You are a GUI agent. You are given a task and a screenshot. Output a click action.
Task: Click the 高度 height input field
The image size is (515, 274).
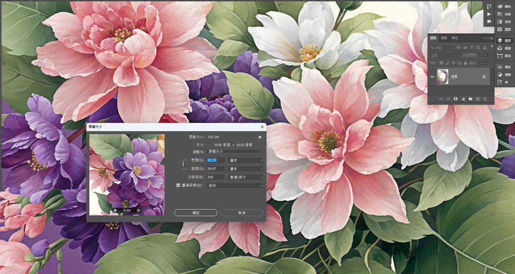click(x=216, y=169)
